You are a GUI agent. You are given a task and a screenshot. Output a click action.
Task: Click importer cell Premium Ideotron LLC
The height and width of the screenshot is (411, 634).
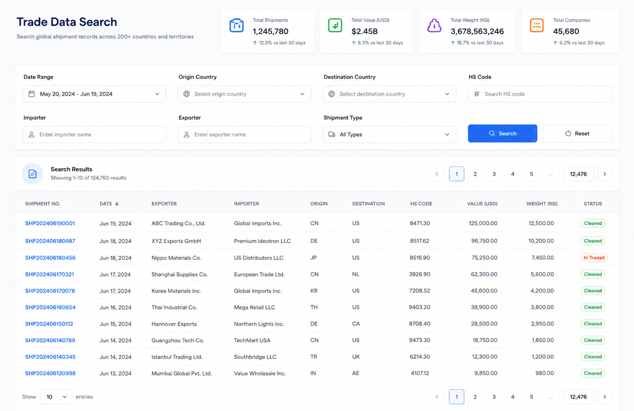coord(262,241)
